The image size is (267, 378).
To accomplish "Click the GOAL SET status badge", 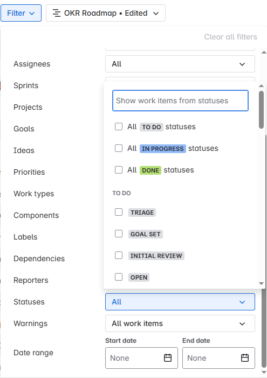I will 145,234.
